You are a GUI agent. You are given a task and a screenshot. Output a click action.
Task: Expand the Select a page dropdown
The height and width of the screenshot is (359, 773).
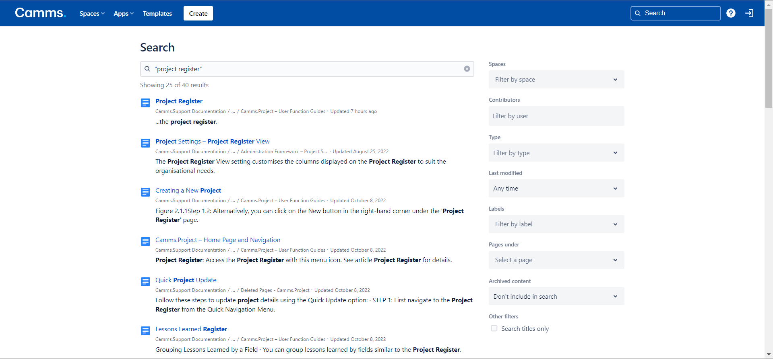556,260
